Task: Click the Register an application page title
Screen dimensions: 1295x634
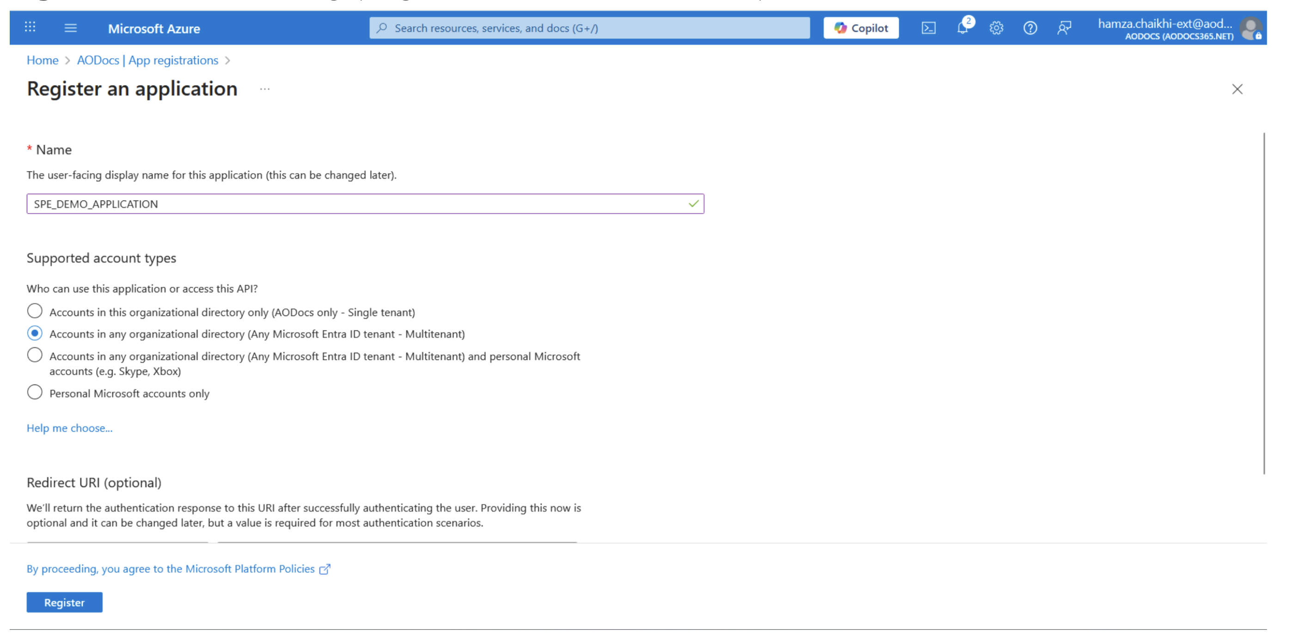Action: [x=132, y=89]
